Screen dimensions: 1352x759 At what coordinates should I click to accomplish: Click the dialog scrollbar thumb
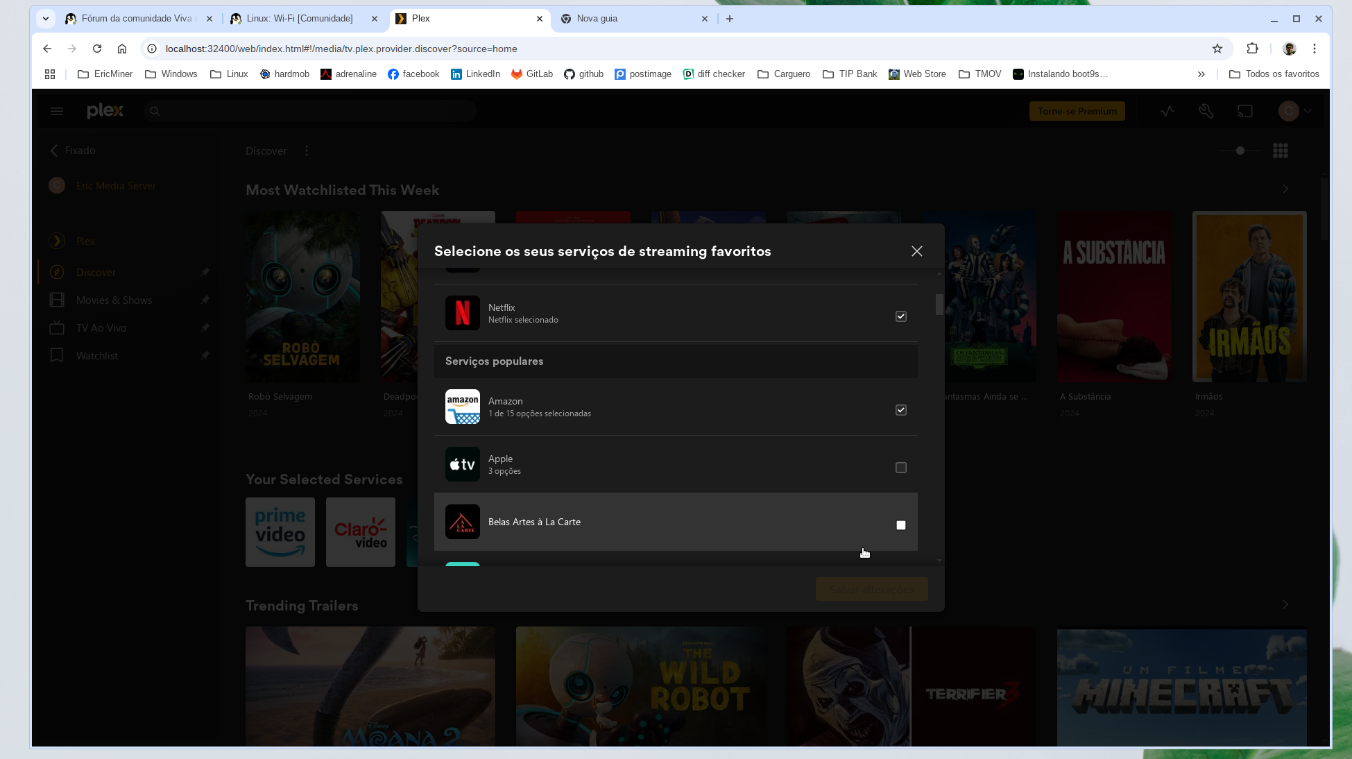939,305
